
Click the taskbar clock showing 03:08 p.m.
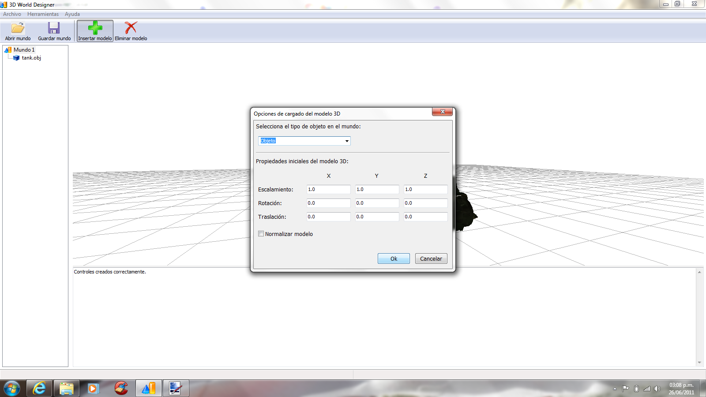click(x=681, y=389)
